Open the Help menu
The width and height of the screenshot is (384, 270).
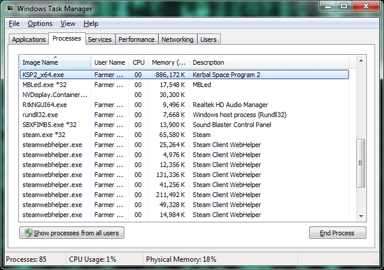coord(91,24)
